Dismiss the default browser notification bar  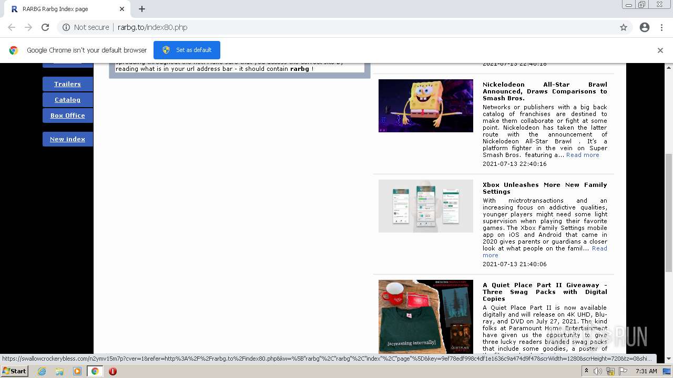coord(660,50)
